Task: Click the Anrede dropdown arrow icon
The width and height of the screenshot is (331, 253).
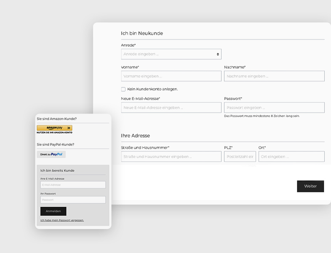Action: pyautogui.click(x=218, y=54)
